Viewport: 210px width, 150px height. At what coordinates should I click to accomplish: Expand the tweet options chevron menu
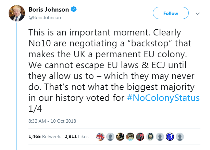point(197,14)
